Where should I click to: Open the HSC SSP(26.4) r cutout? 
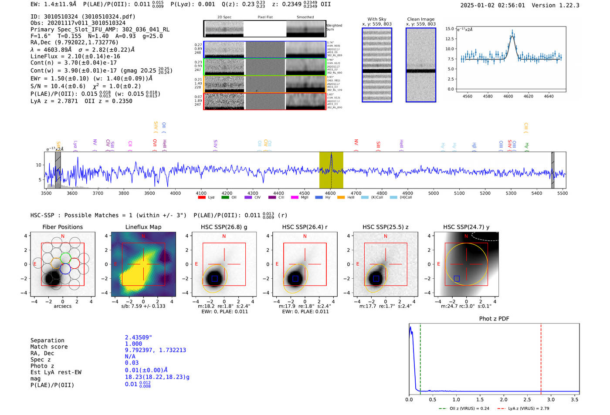305,264
